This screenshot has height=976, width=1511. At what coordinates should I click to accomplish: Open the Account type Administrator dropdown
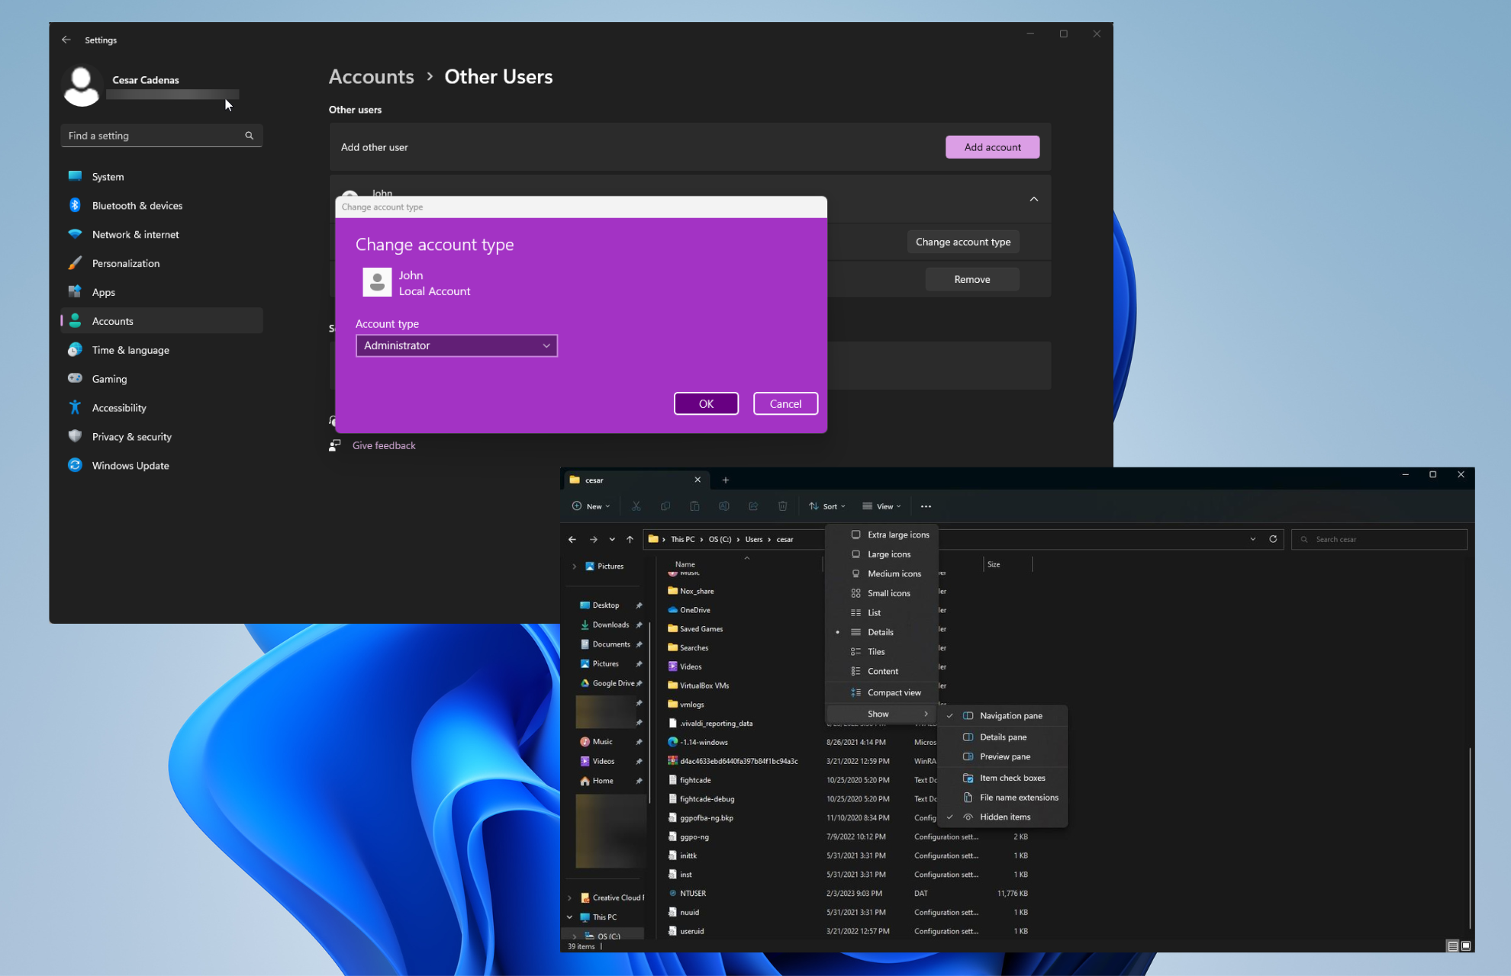(456, 345)
